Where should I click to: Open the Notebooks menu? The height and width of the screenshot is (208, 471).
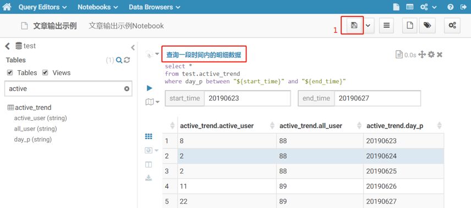[97, 7]
